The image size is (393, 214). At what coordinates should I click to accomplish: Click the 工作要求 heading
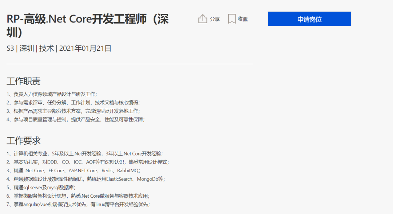click(24, 141)
